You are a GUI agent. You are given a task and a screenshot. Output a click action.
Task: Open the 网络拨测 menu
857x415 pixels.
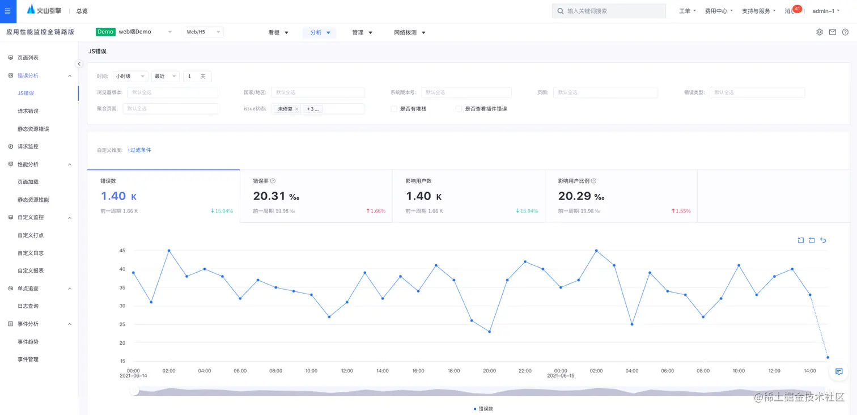410,33
